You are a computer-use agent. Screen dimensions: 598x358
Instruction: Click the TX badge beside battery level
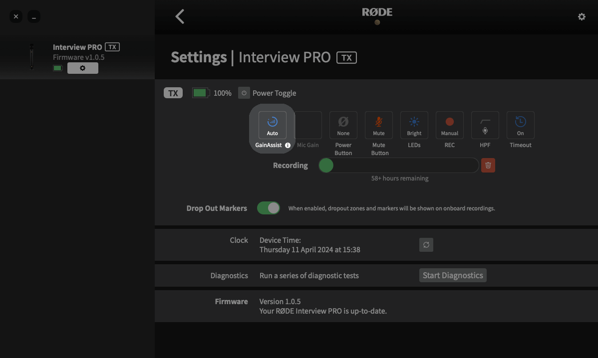coord(173,93)
